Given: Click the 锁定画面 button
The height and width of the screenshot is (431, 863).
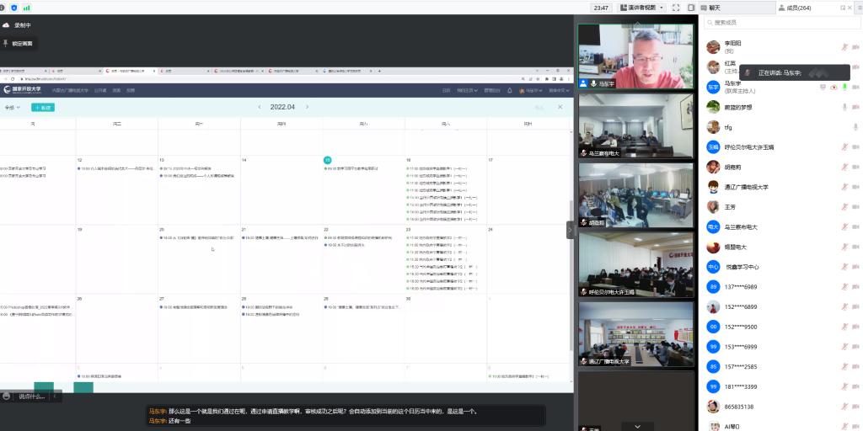Looking at the screenshot, I should pos(19,44).
